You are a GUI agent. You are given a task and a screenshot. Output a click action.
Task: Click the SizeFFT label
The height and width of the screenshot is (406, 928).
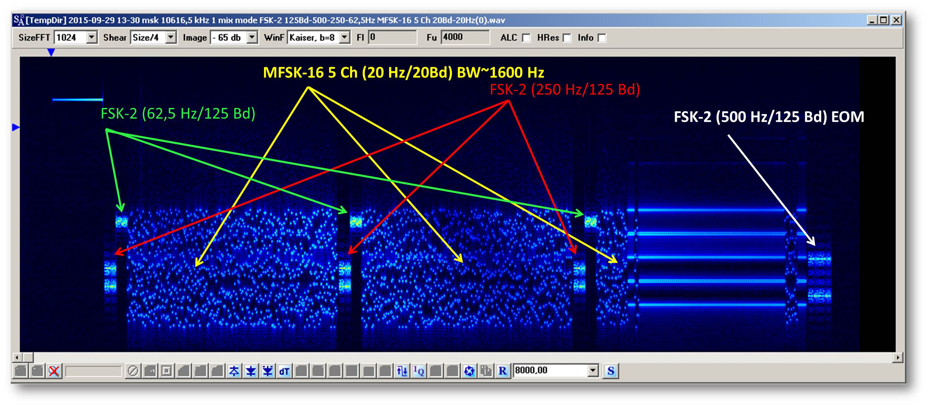tap(34, 38)
